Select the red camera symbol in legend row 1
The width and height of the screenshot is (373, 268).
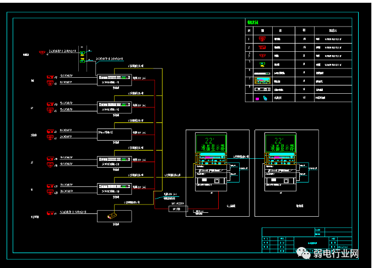coord(263,39)
